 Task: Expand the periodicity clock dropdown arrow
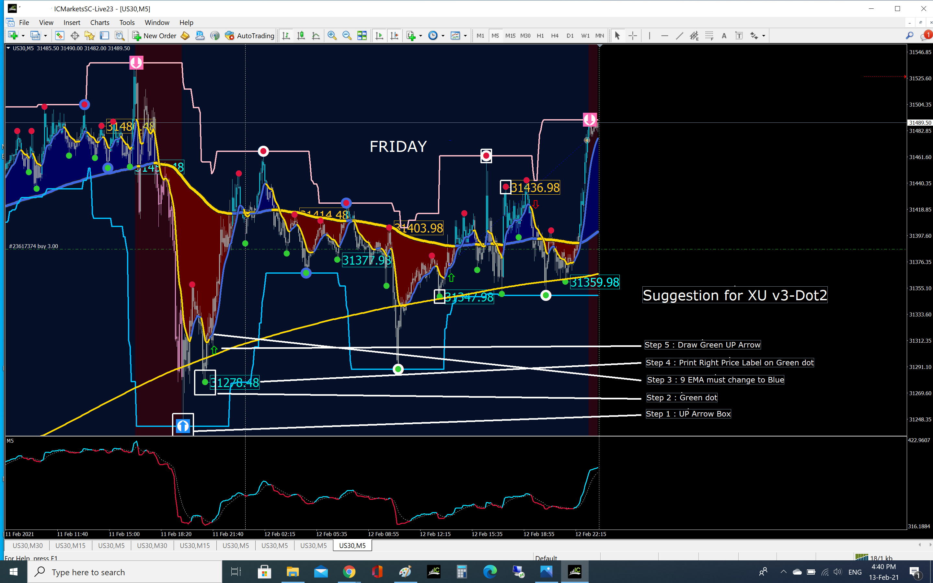click(443, 36)
